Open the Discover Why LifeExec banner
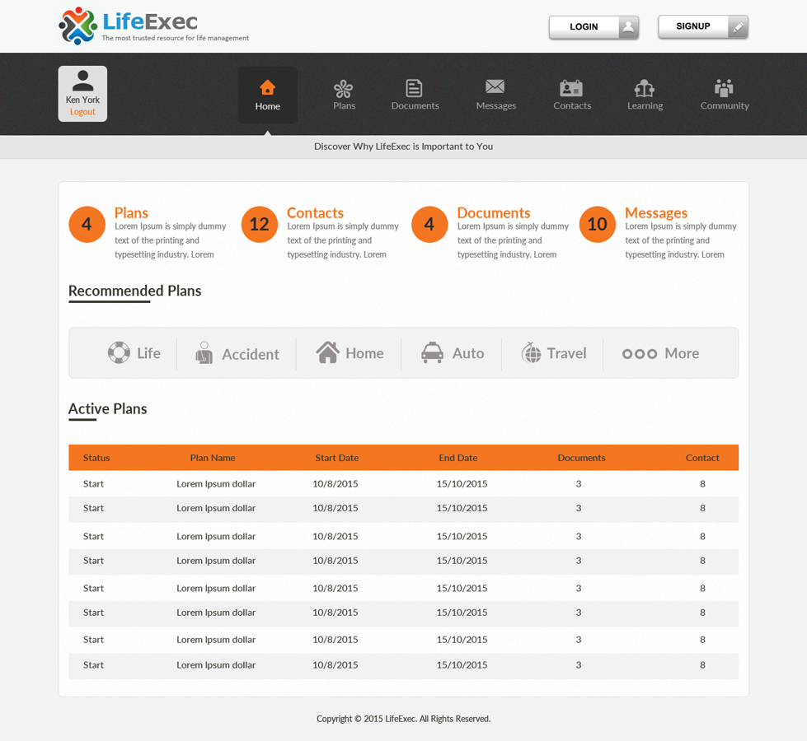This screenshot has height=741, width=807. (x=403, y=146)
